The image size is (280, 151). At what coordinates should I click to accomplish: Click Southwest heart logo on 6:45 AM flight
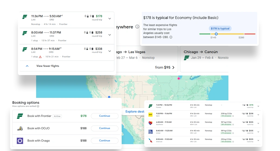tap(150, 123)
